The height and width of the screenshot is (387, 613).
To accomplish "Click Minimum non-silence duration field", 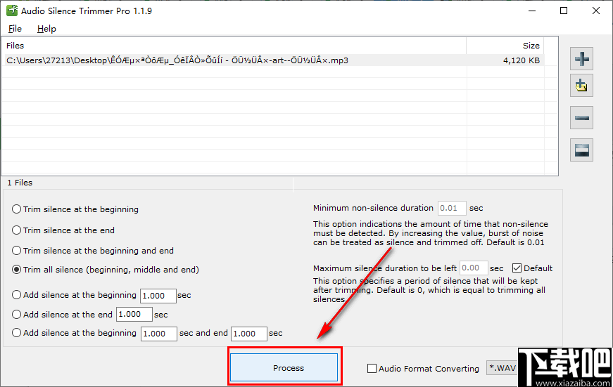I will tap(452, 208).
